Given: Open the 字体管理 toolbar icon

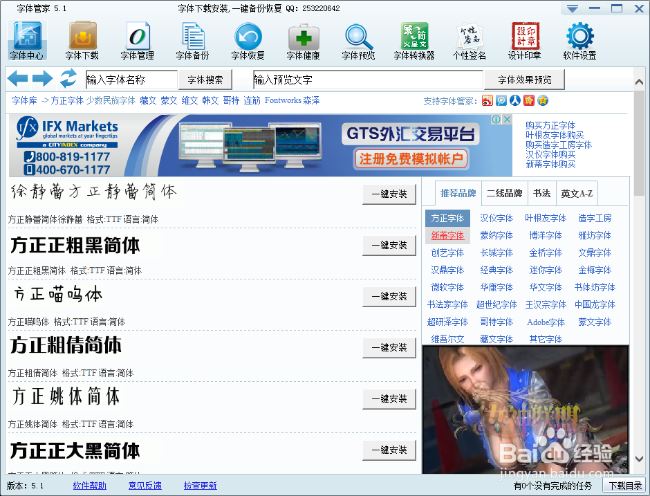Looking at the screenshot, I should 137,41.
